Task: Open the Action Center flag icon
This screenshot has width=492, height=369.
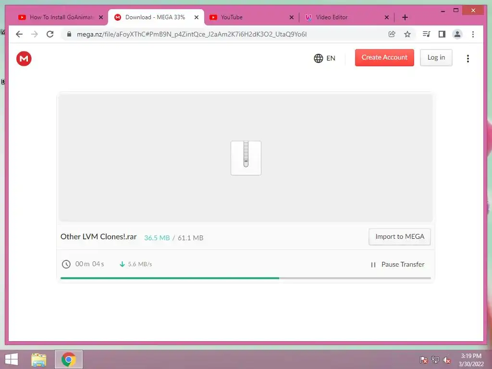Action: coord(423,359)
